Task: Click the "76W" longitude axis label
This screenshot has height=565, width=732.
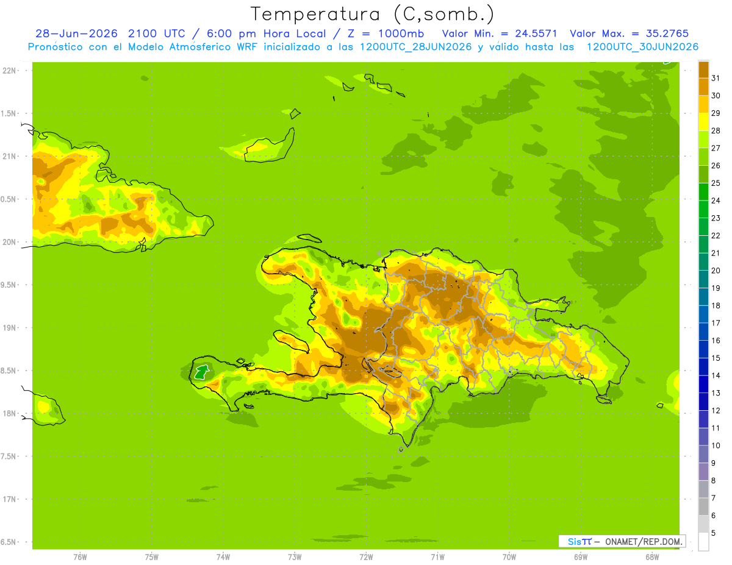Action: [x=80, y=557]
